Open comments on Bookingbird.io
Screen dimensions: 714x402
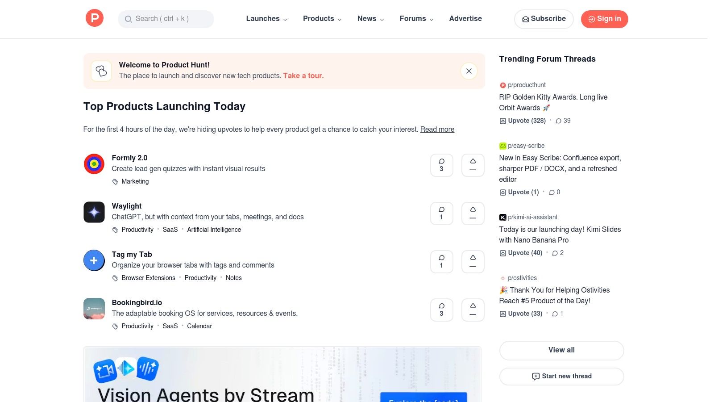[441, 310]
